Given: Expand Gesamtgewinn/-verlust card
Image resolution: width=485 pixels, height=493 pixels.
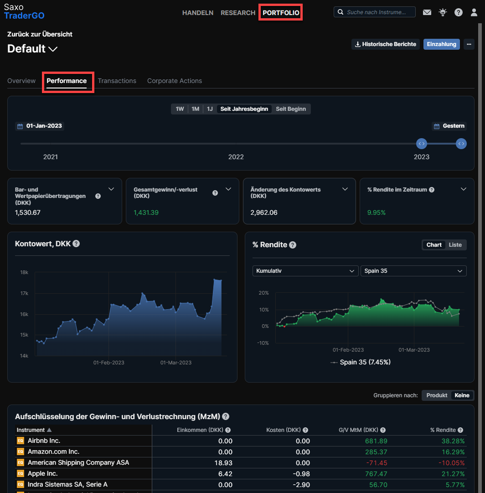Looking at the screenshot, I should pyautogui.click(x=228, y=189).
